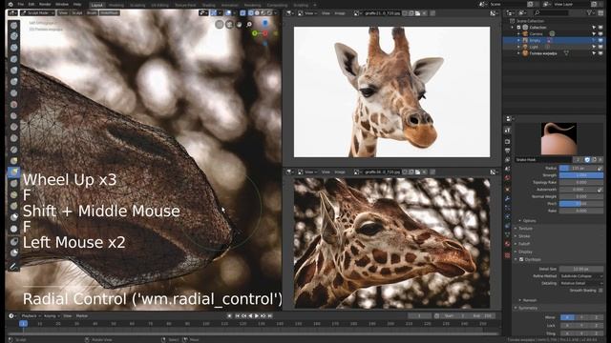Switch to the Sculpting workspace tab

(x=137, y=5)
